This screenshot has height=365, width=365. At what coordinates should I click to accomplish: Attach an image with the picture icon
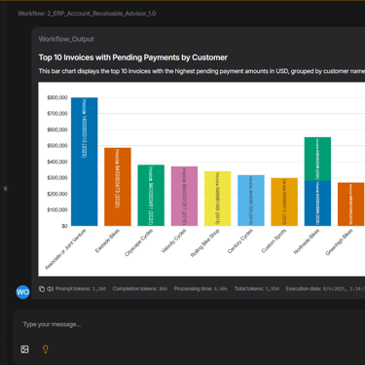(24, 349)
